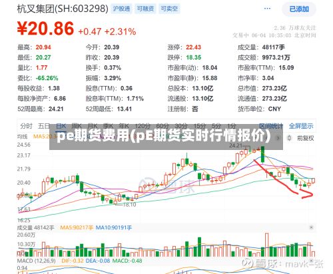Click the 每股收益 value 1.38

[54, 88]
